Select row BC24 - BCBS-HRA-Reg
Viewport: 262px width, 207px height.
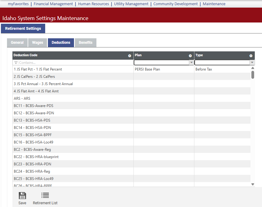(x=131, y=171)
